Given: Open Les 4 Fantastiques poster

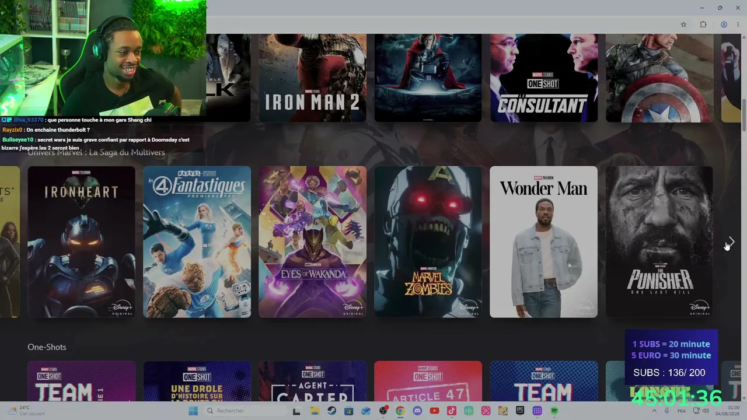Looking at the screenshot, I should pos(197,242).
